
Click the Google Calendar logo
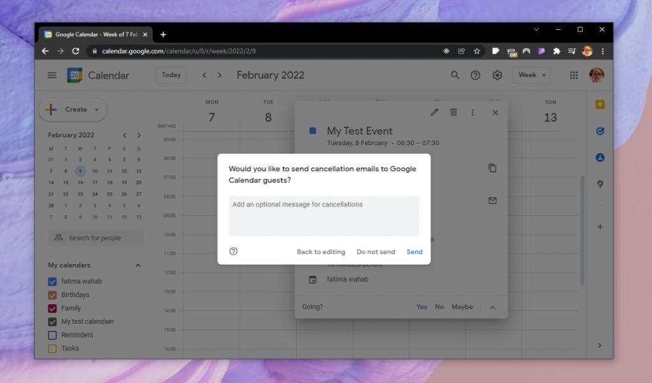click(74, 75)
